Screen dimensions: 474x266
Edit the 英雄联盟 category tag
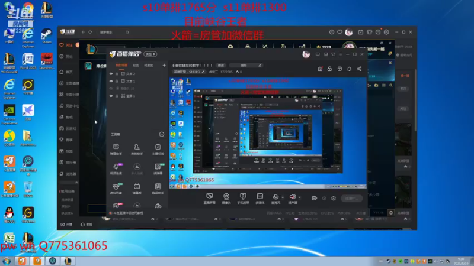pos(188,72)
